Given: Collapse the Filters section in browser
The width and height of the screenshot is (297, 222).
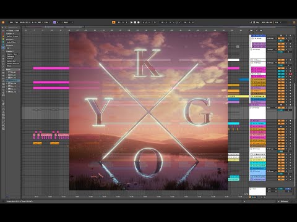Looking at the screenshot, I should (x=7, y=30).
